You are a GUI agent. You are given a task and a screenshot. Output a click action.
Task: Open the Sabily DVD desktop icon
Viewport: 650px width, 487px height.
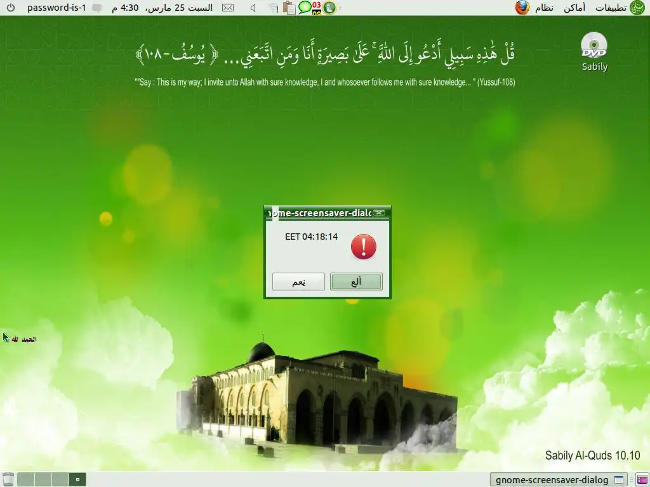[x=594, y=52]
